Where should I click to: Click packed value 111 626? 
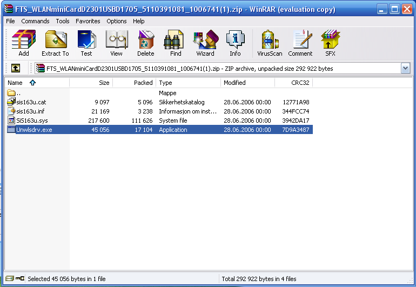[x=142, y=121]
